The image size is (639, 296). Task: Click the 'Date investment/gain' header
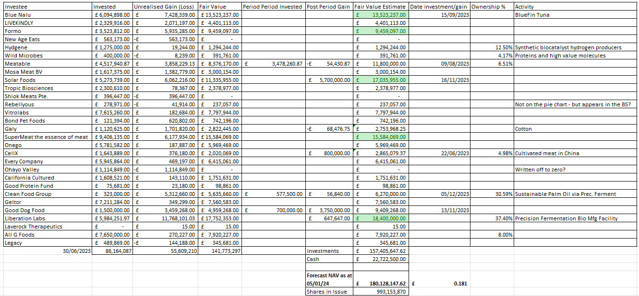pos(440,7)
